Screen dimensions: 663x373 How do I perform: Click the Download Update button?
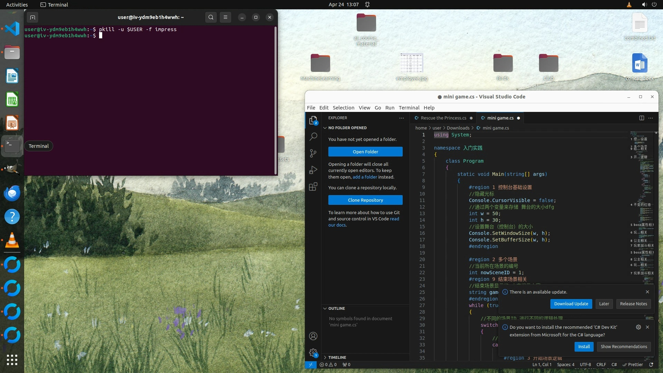point(571,304)
